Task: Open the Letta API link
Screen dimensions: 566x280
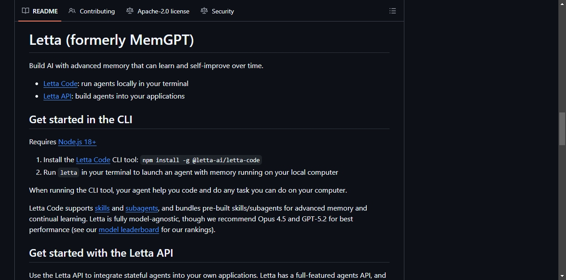Action: point(57,96)
